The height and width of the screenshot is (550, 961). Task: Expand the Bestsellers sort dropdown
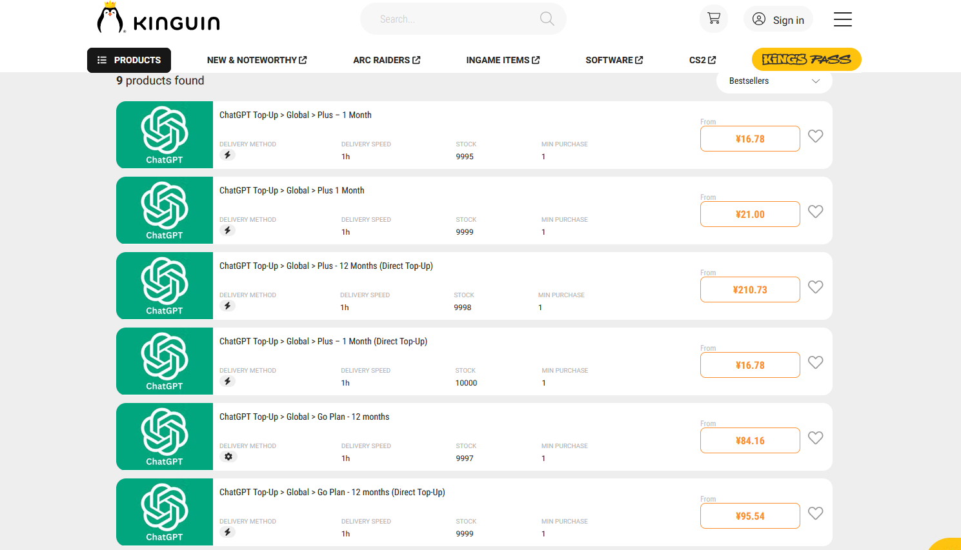coord(773,81)
